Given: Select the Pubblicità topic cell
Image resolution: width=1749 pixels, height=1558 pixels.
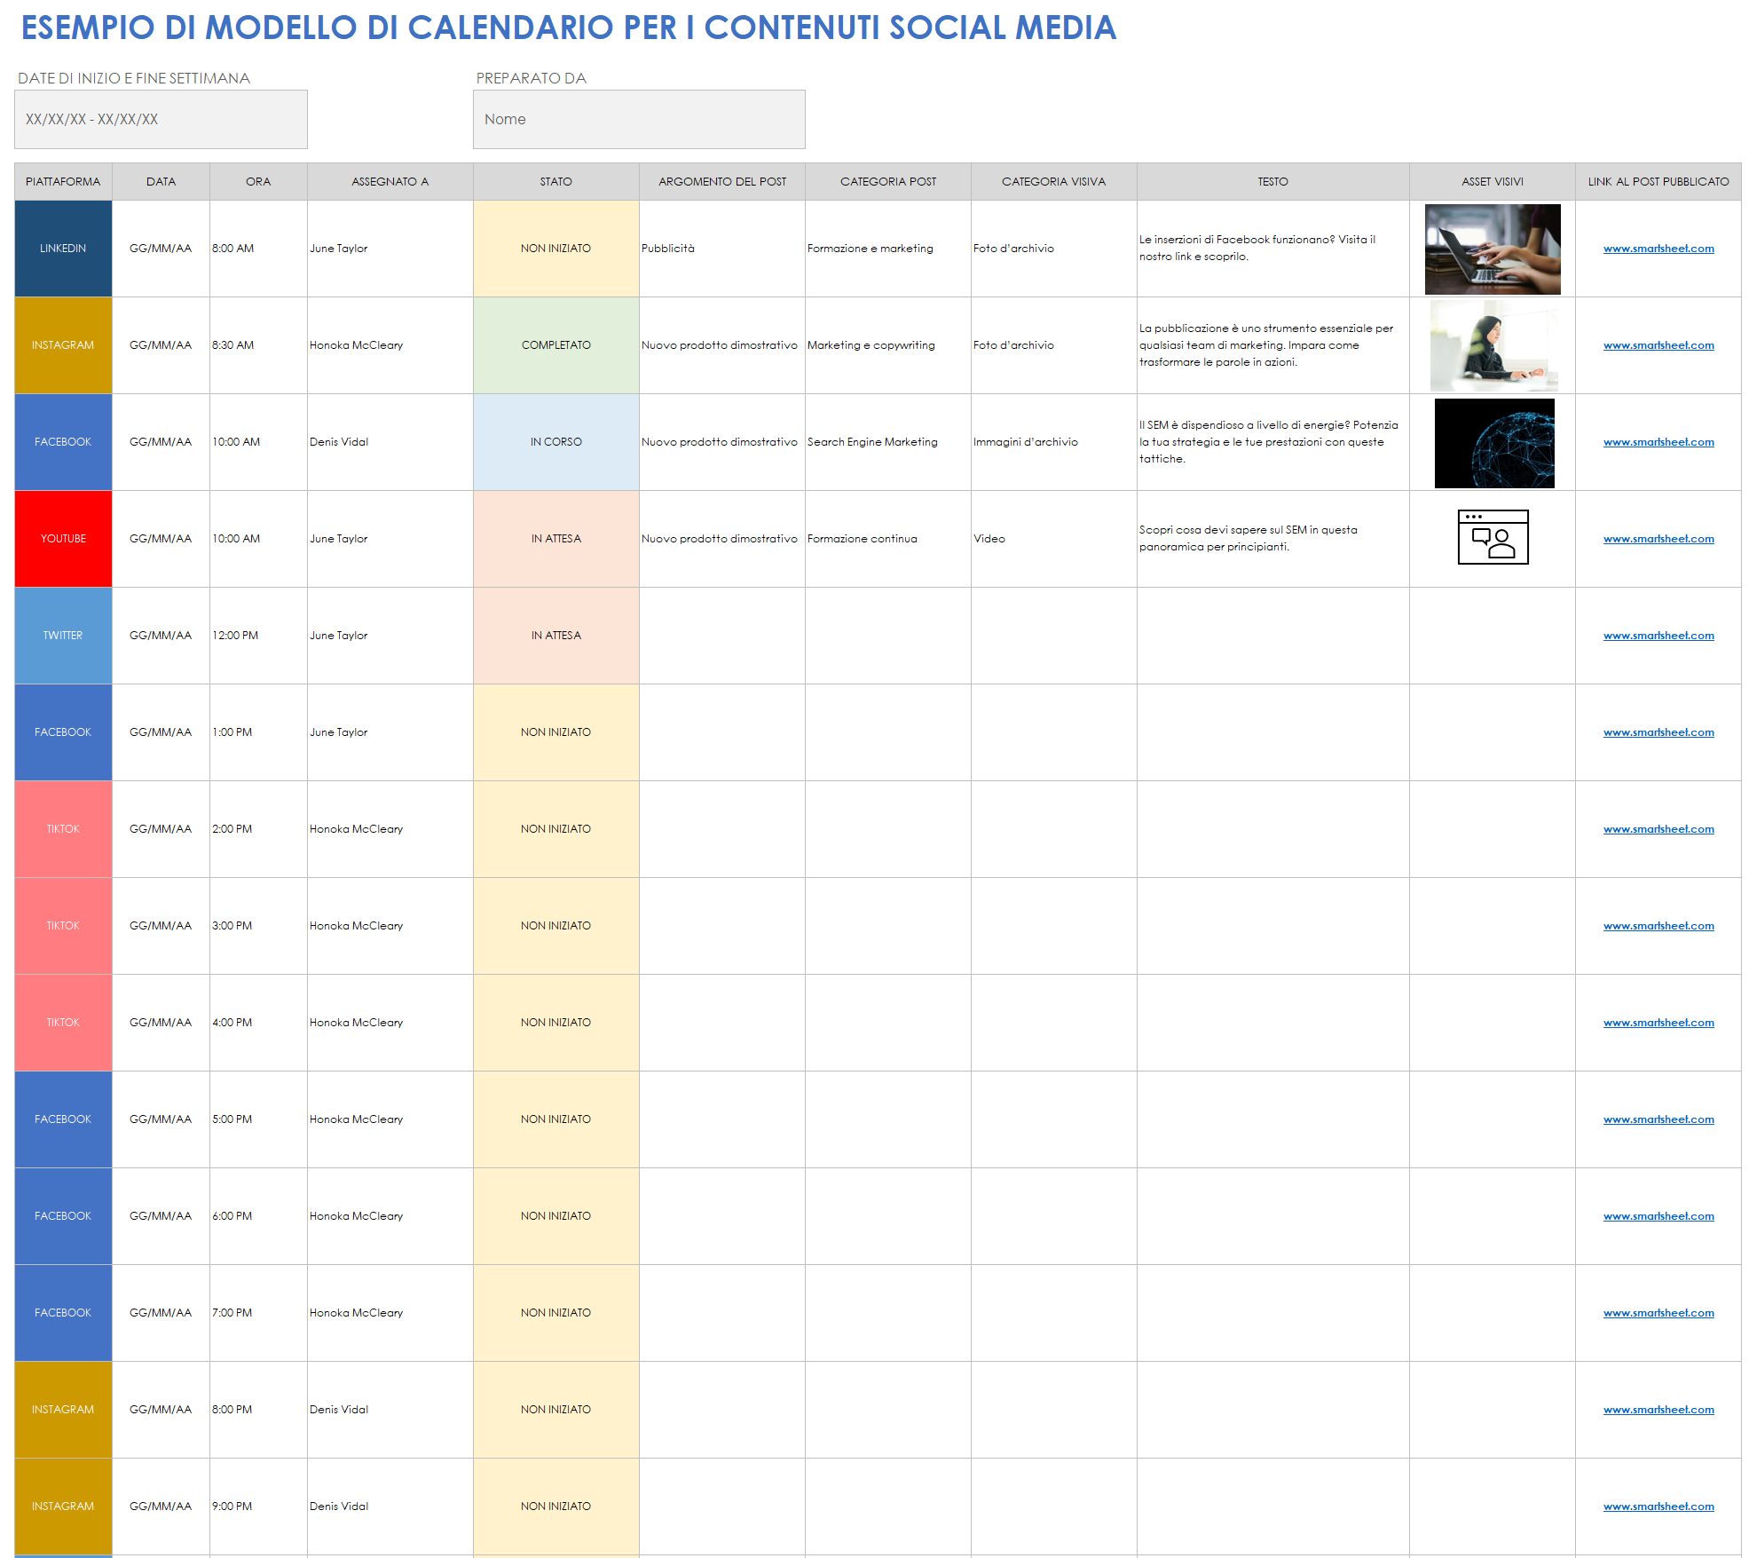Looking at the screenshot, I should coord(721,249).
